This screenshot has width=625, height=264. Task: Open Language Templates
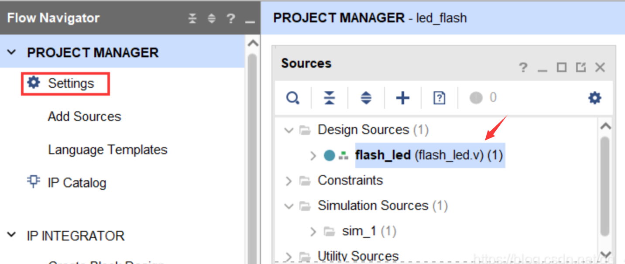point(107,150)
